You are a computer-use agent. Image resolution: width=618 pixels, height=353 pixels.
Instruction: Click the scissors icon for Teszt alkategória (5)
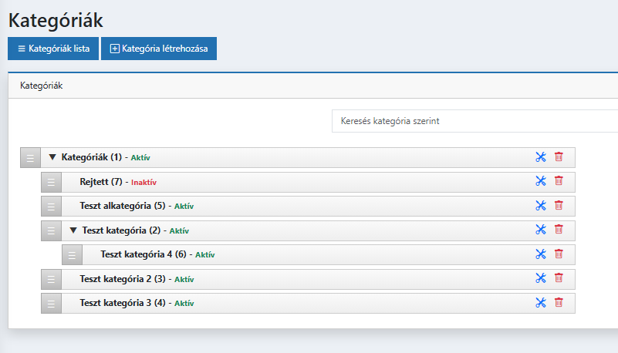pyautogui.click(x=540, y=206)
